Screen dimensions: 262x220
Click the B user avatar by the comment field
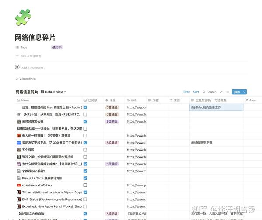pyautogui.click(x=17, y=67)
